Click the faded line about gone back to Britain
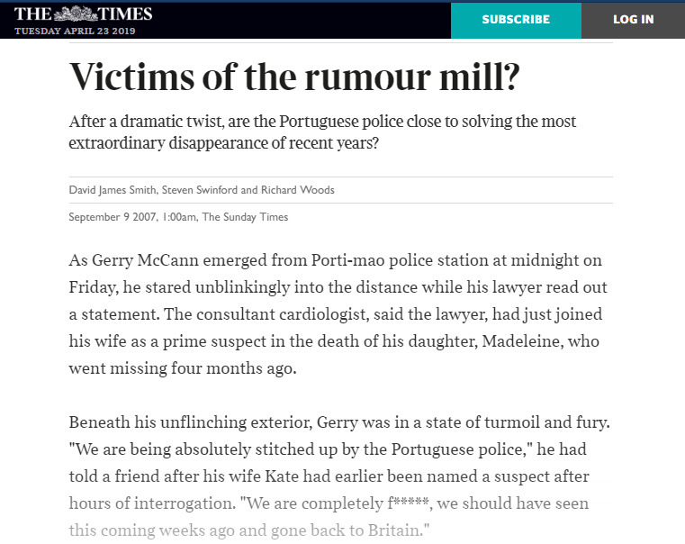Screen dimensions: 685x544 click(249, 530)
